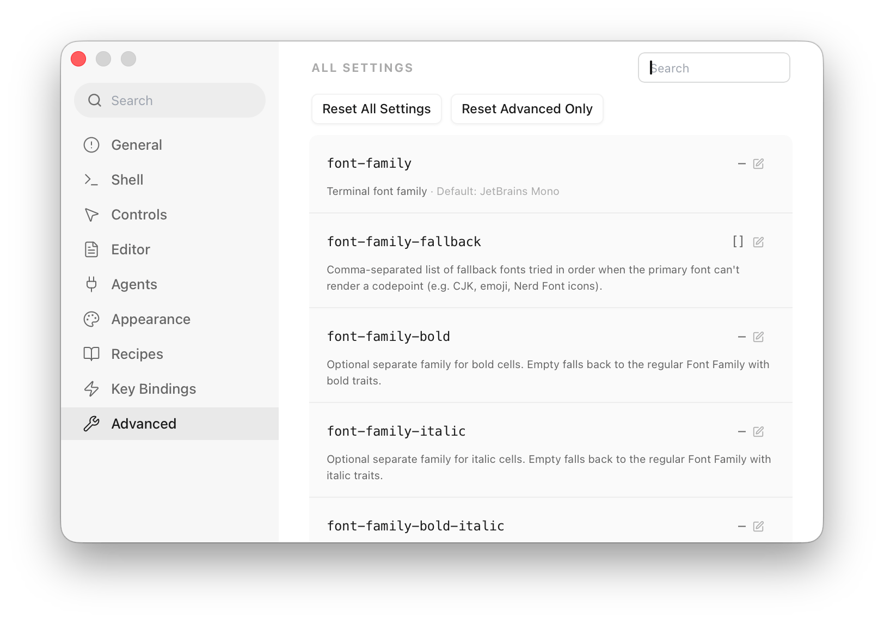The width and height of the screenshot is (884, 623).
Task: Click the Controls cursor icon
Action: (x=91, y=215)
